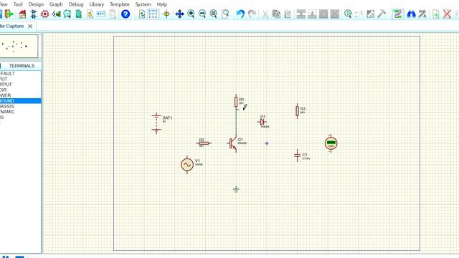Click the blue Help question mark icon
This screenshot has width=459, height=258.
tap(126, 14)
